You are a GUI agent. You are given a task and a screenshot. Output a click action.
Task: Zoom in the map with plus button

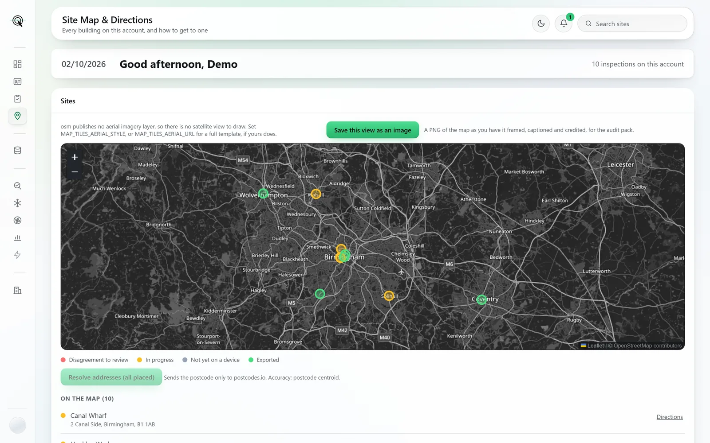click(x=75, y=157)
